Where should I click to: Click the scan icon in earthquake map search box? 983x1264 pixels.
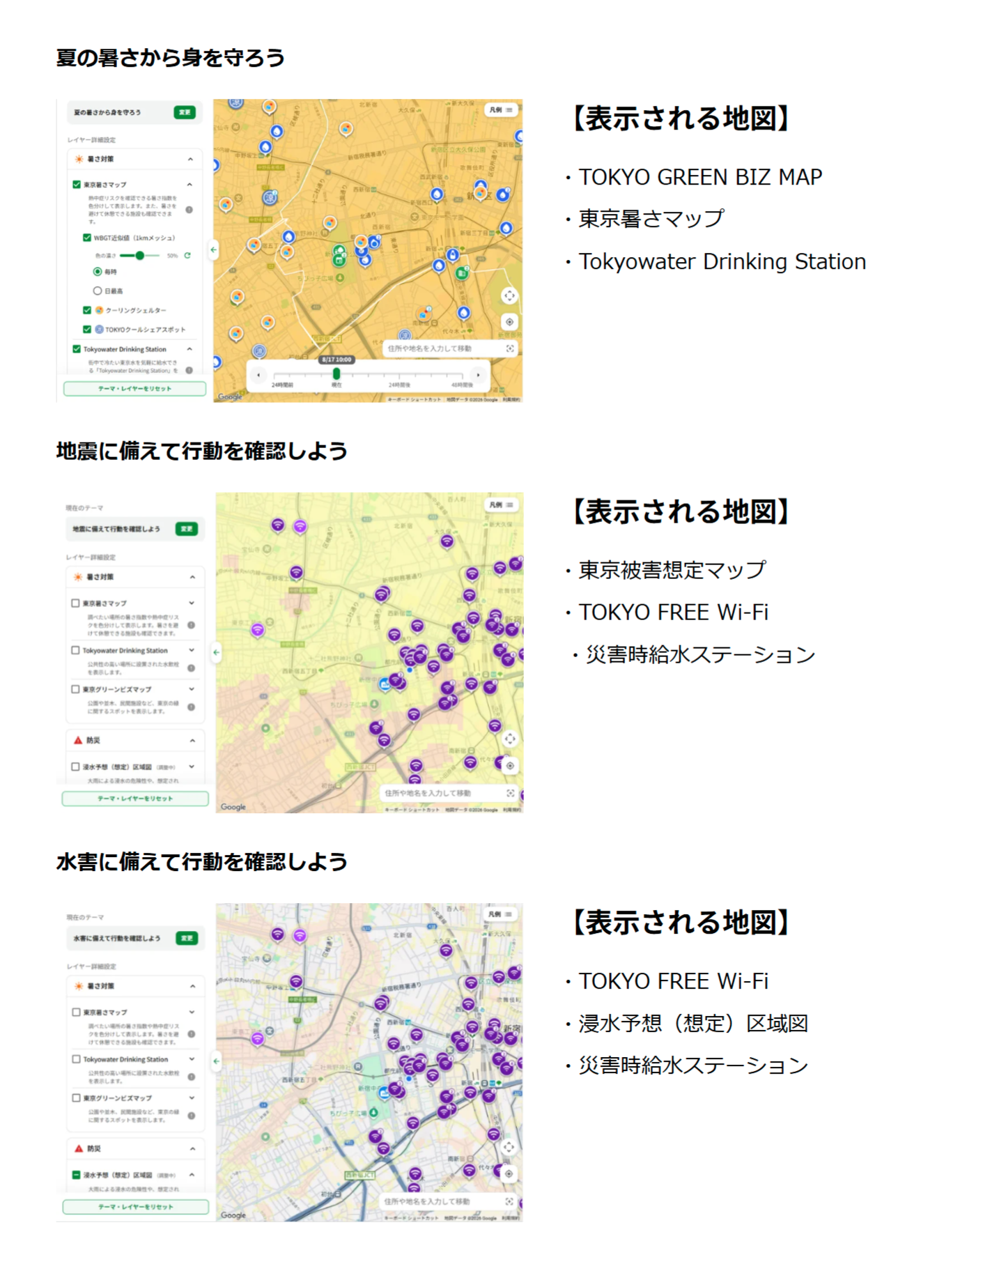511,793
